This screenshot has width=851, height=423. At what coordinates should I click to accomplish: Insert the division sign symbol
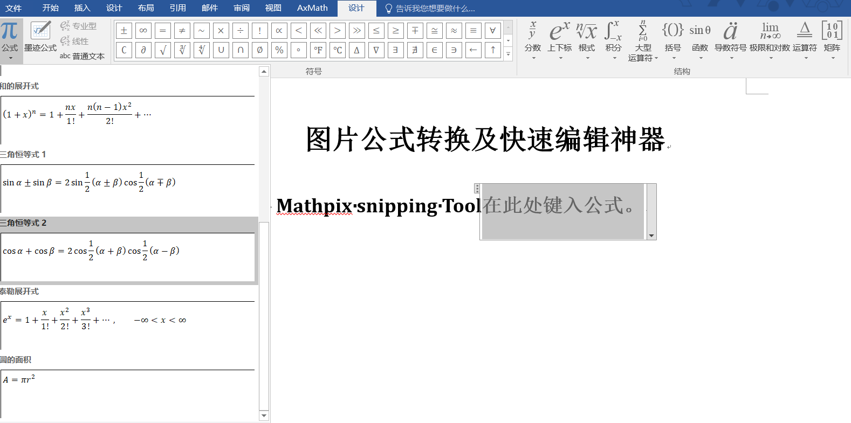(x=241, y=31)
